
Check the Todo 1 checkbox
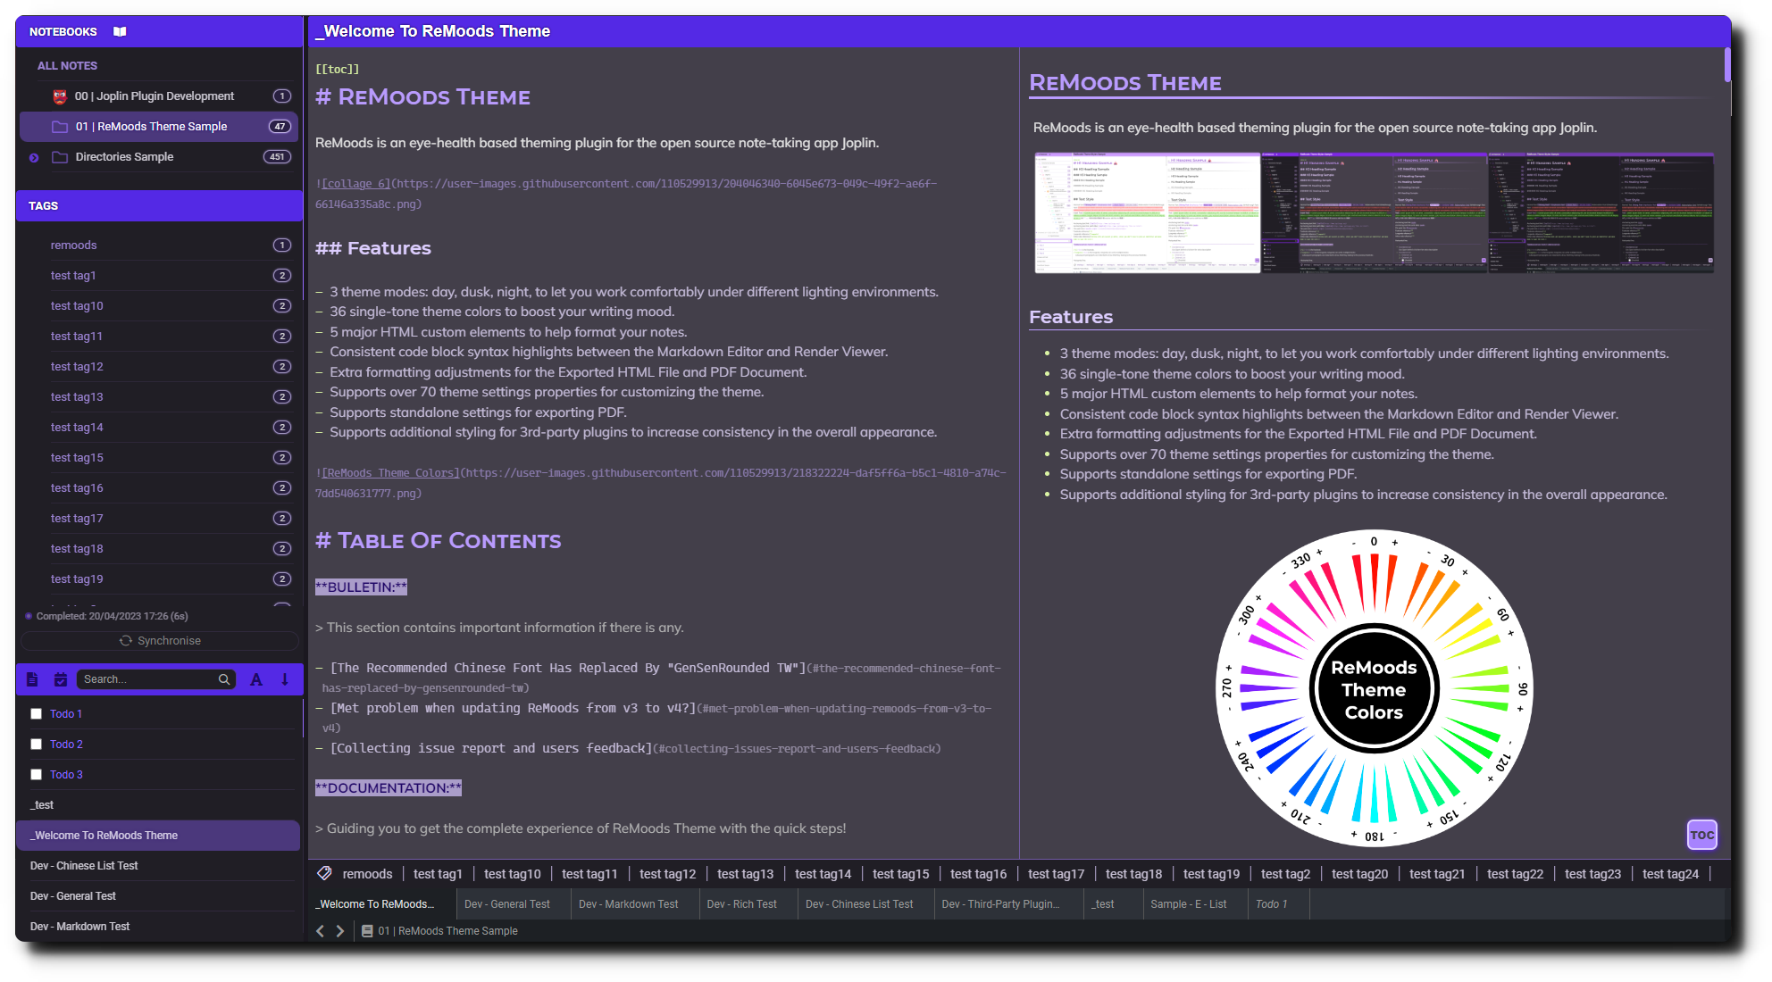37,713
